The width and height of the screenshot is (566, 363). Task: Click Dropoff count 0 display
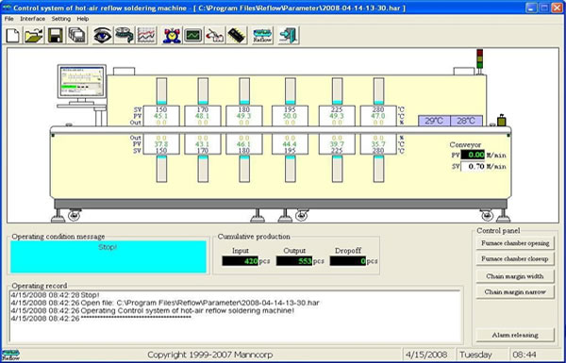(x=348, y=261)
